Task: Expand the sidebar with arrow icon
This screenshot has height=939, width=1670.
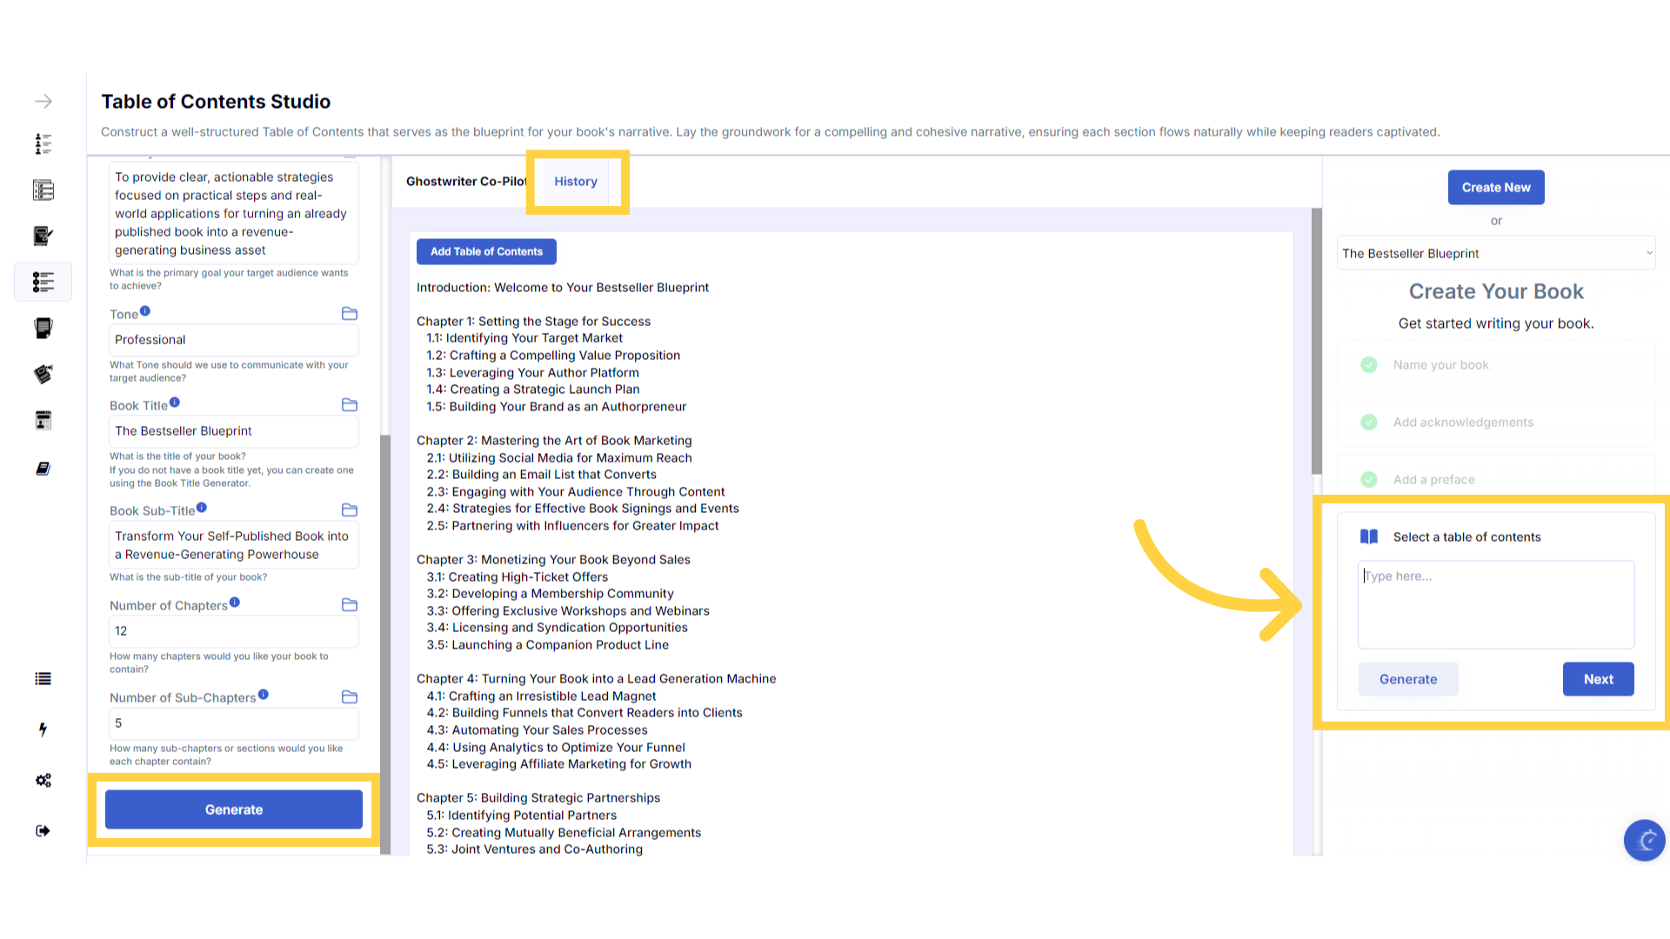Action: click(43, 102)
